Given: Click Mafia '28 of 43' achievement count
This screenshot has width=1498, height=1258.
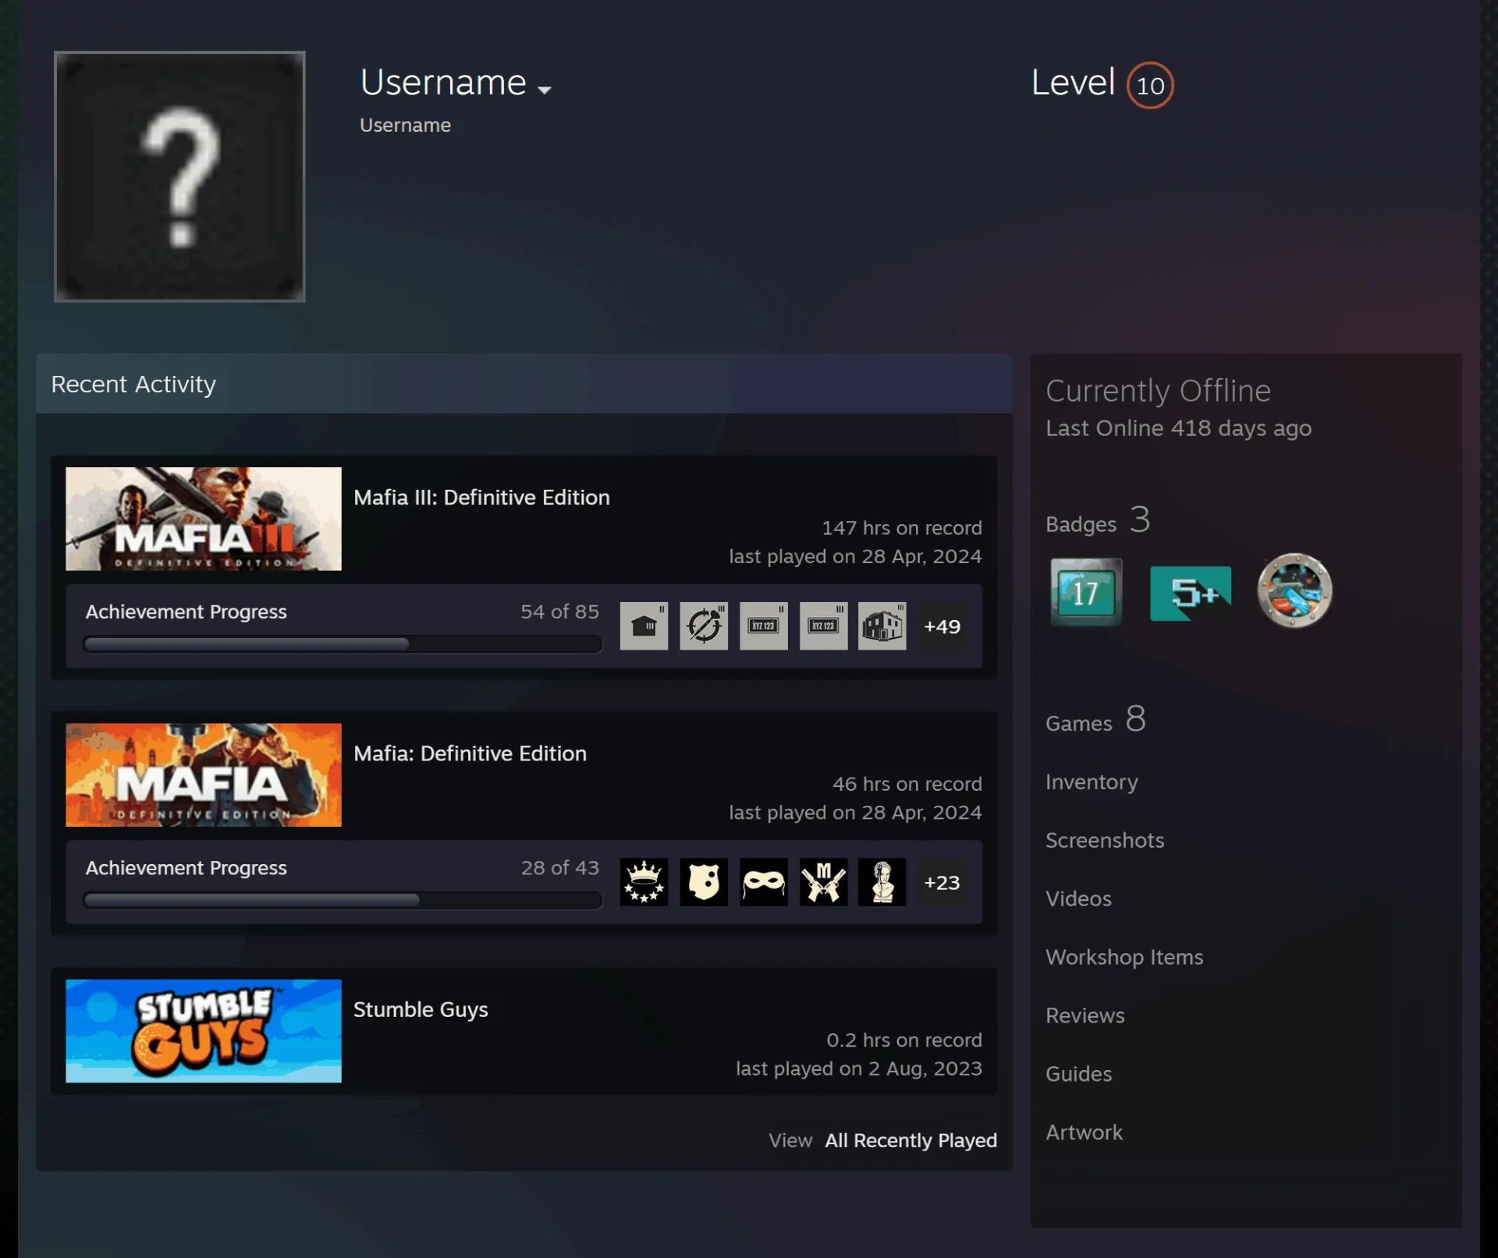Looking at the screenshot, I should (559, 868).
